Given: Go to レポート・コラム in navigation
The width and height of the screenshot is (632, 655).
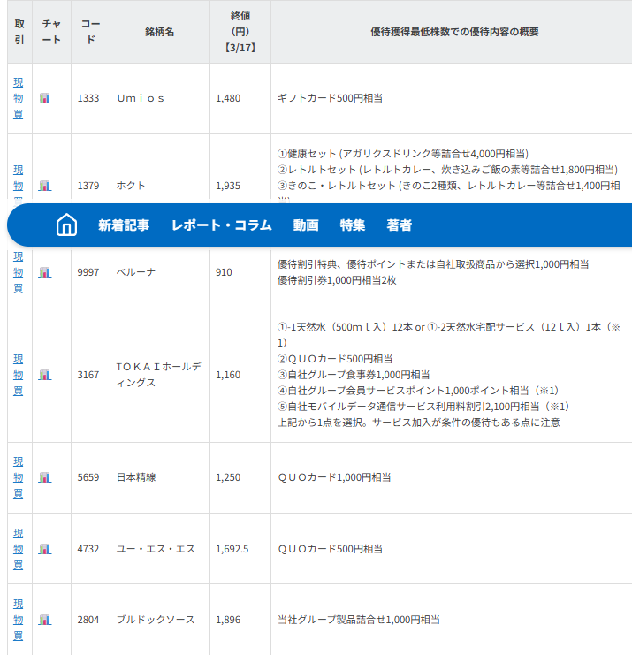Looking at the screenshot, I should [x=221, y=225].
